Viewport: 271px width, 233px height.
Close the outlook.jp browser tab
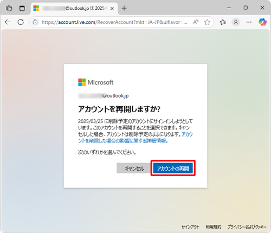tap(112, 9)
